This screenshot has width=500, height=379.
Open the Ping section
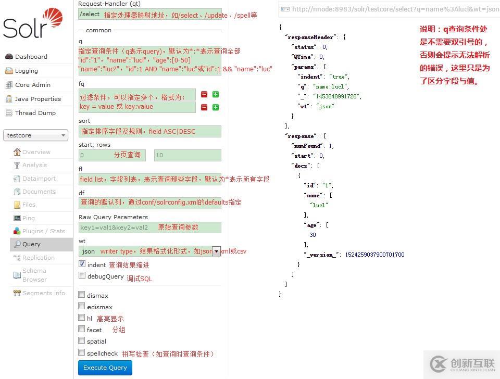pos(28,218)
